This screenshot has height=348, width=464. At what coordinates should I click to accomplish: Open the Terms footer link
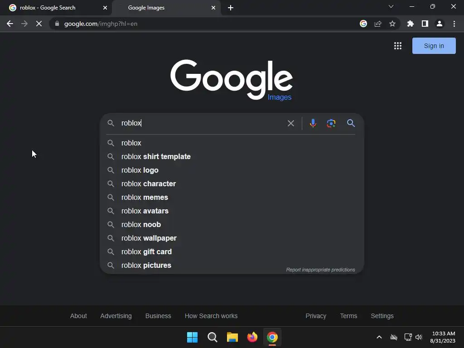click(348, 316)
